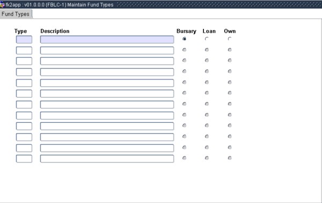Select Own radio in second row
322x203 pixels.
(230, 50)
